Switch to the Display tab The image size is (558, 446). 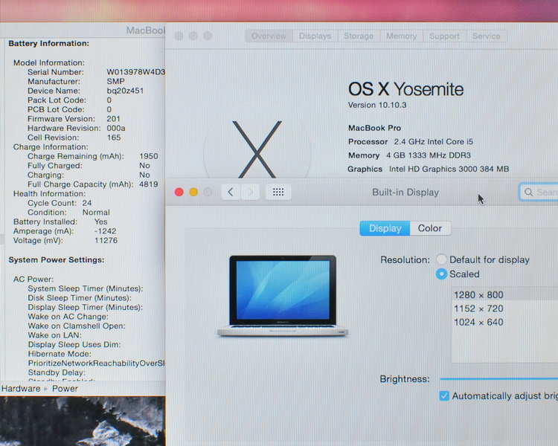click(385, 228)
